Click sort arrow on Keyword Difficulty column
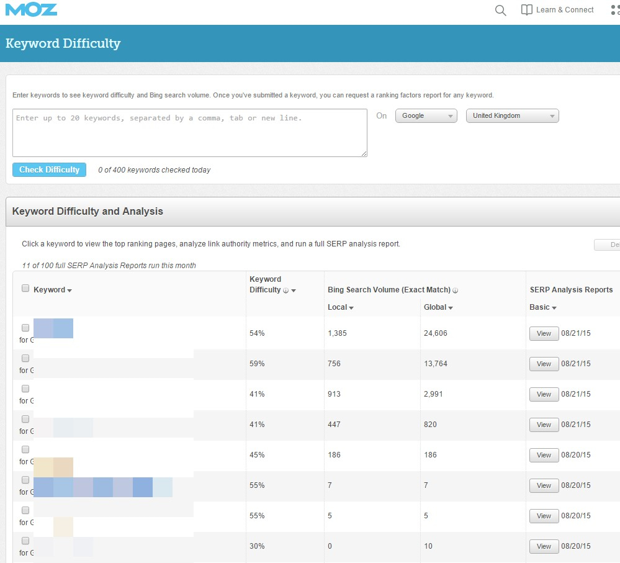The height and width of the screenshot is (563, 620). 294,291
